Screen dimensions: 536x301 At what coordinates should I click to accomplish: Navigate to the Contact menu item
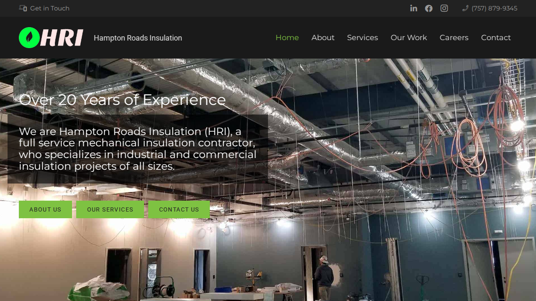(x=496, y=38)
